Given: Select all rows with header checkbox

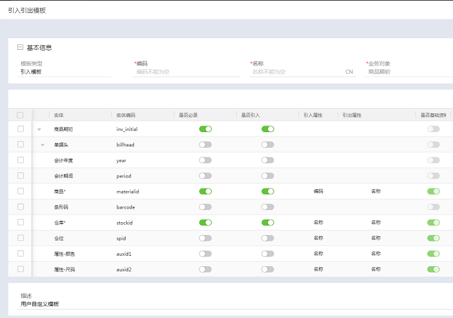Looking at the screenshot, I should tap(20, 115).
